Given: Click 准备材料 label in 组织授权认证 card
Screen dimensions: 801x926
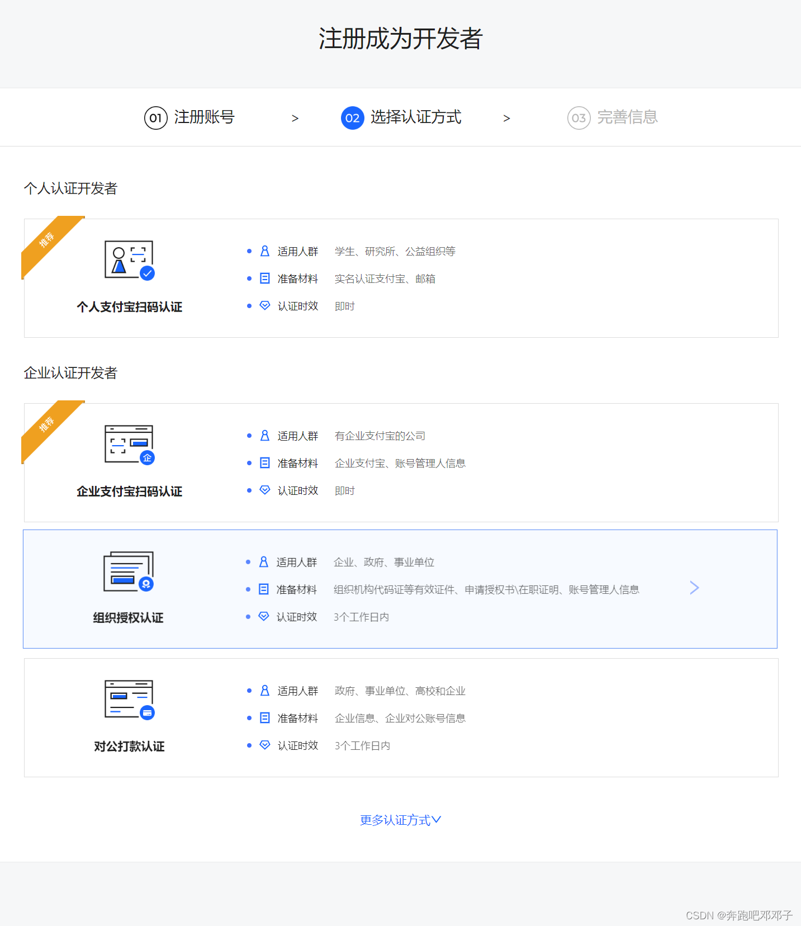Looking at the screenshot, I should click(297, 590).
